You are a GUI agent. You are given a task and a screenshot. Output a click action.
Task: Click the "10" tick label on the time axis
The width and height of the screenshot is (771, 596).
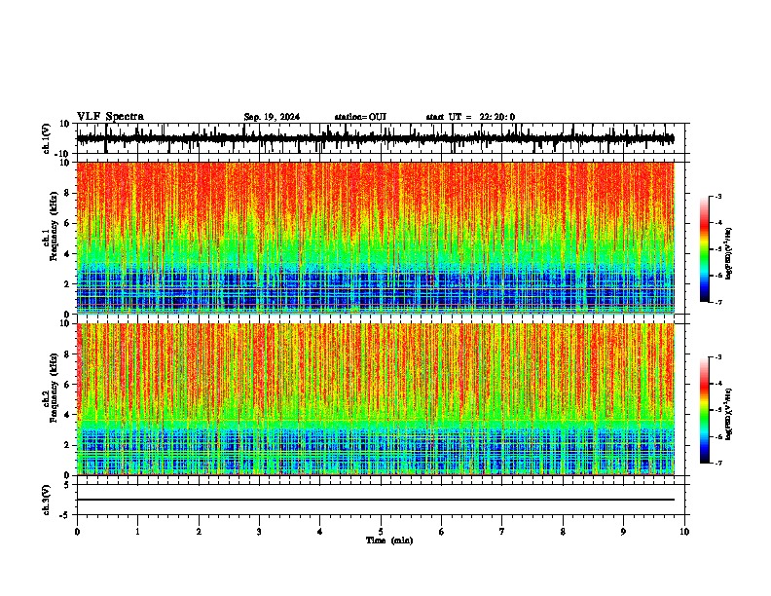coord(684,532)
